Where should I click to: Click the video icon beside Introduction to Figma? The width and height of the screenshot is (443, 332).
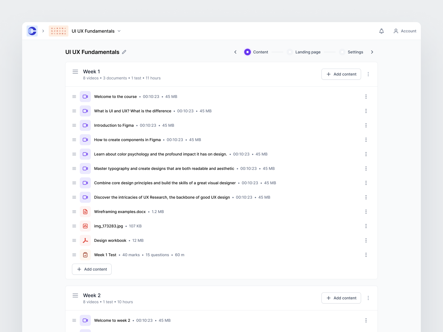(85, 125)
